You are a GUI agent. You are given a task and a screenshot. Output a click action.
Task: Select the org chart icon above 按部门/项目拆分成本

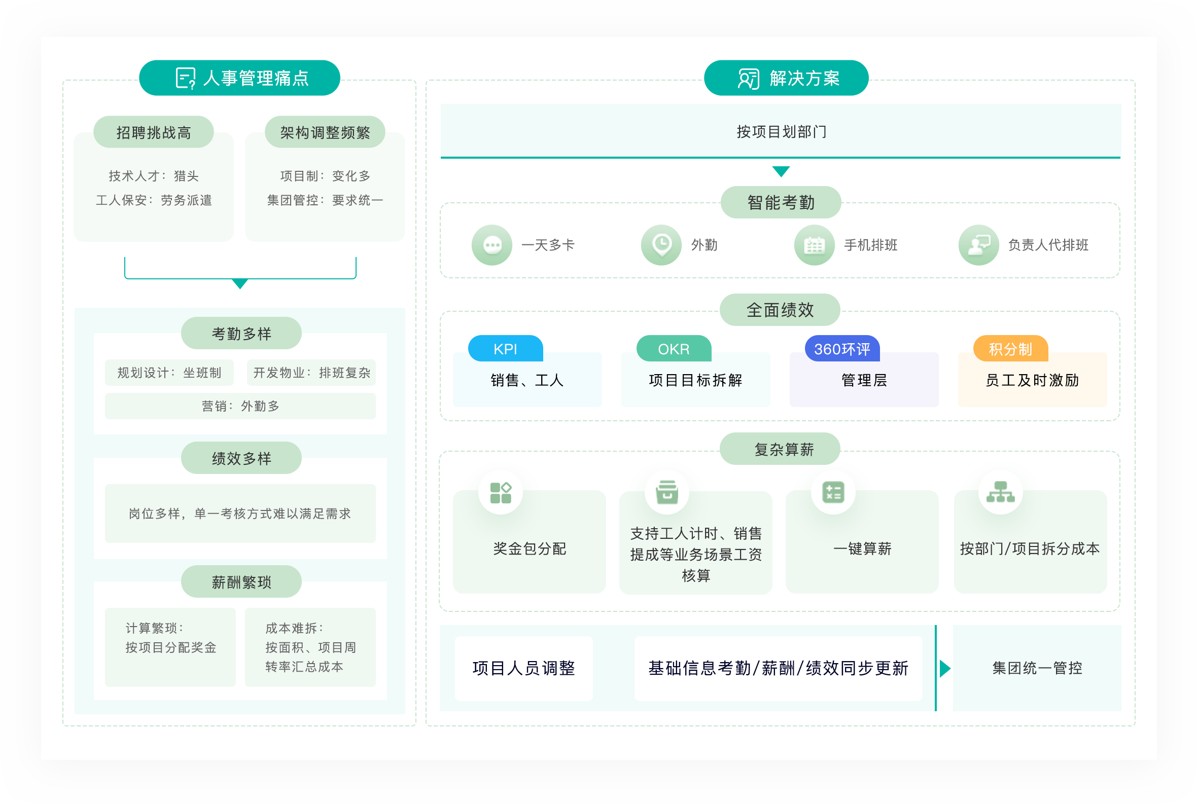pyautogui.click(x=1000, y=492)
